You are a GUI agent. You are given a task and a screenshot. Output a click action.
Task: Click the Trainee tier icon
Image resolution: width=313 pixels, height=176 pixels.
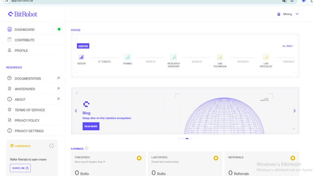[x=128, y=57]
